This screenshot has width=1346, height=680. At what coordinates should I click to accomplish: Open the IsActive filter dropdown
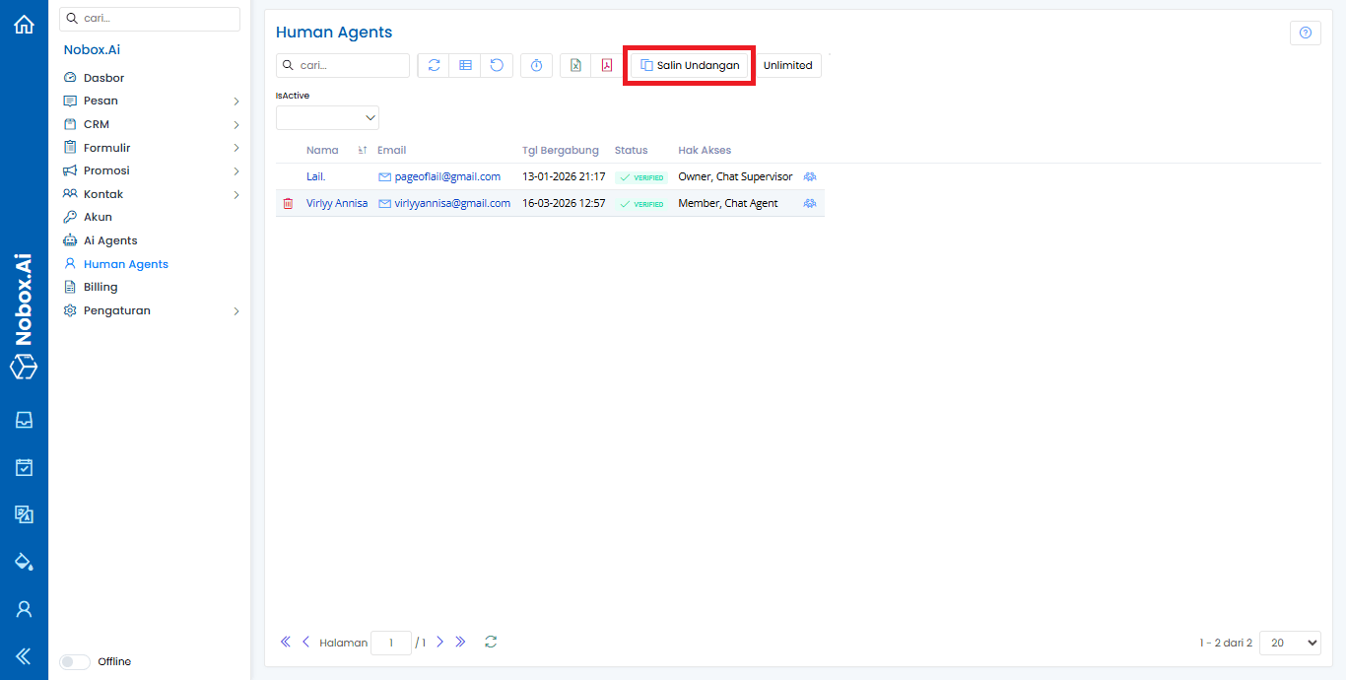pos(327,117)
